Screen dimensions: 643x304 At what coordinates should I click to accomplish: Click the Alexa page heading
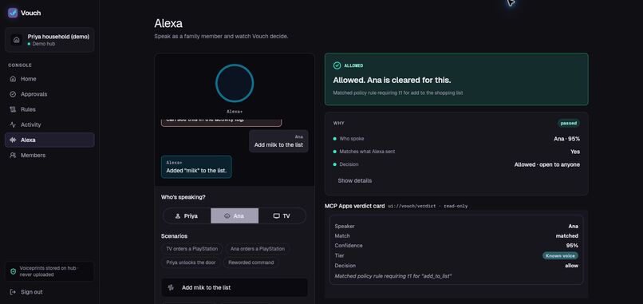(168, 23)
